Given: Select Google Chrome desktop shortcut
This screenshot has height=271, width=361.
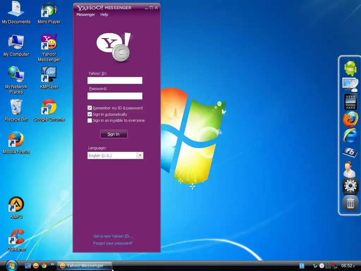Looking at the screenshot, I should tap(49, 110).
